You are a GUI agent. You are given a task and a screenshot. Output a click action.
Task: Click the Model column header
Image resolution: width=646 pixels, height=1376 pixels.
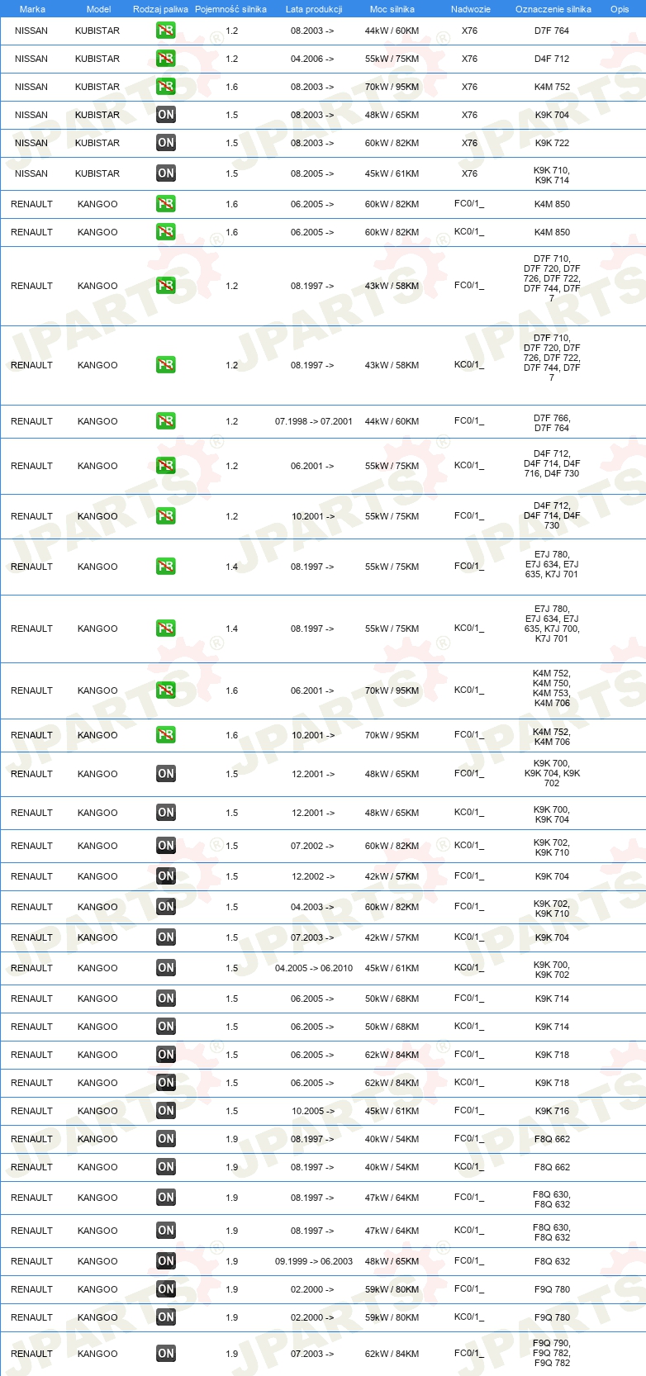98,9
